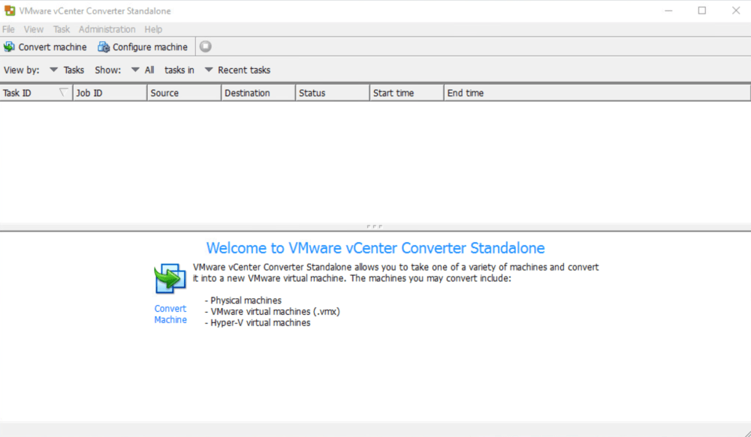Click the round task progress icon on toolbar

204,46
